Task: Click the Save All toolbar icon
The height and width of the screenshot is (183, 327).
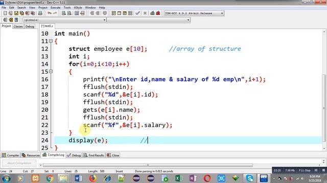Action: [21, 13]
